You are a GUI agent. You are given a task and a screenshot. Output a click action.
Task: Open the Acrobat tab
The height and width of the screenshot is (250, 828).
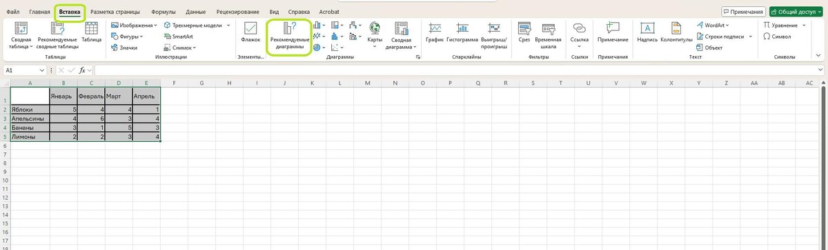[x=329, y=12]
